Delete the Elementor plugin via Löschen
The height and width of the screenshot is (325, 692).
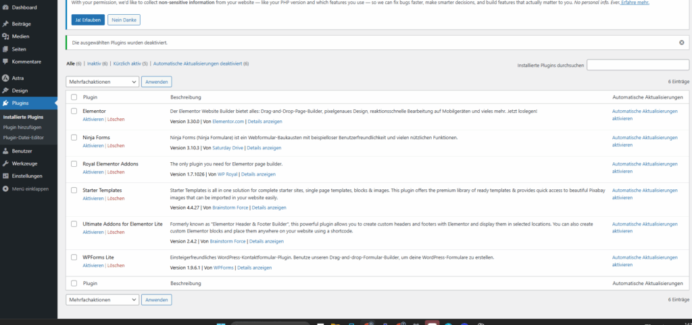[116, 120]
